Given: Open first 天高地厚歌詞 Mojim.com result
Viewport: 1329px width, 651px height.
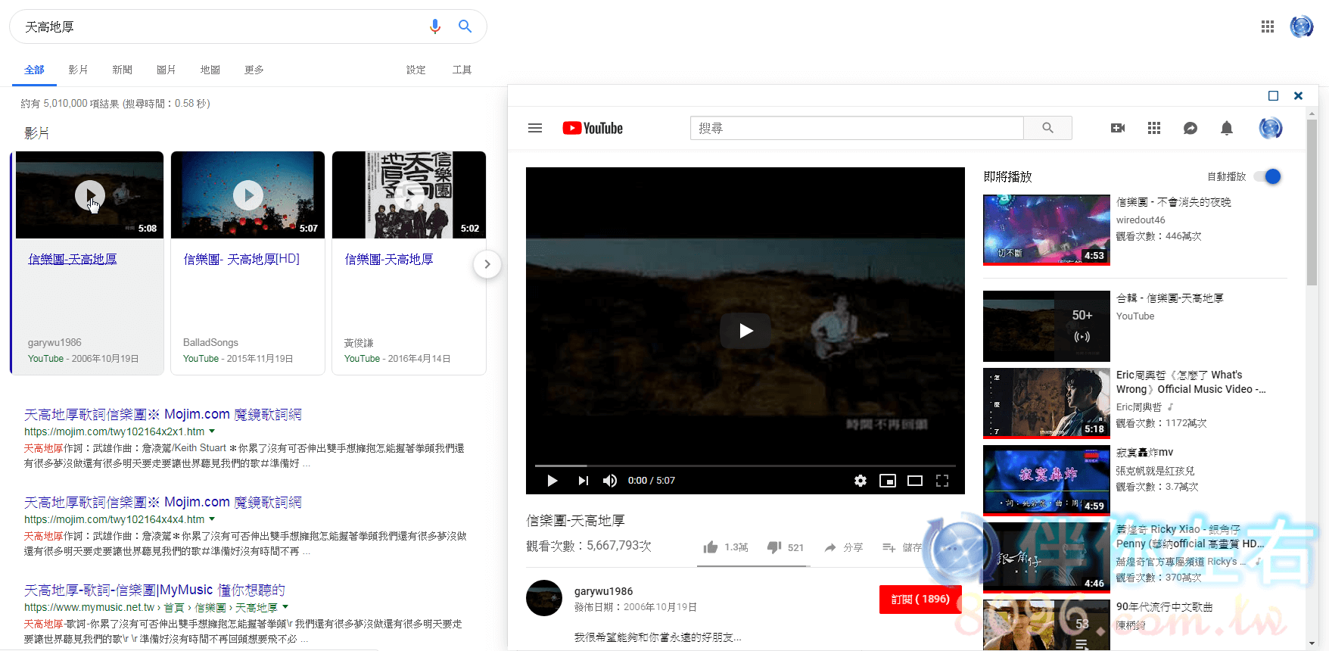Looking at the screenshot, I should pyautogui.click(x=163, y=414).
